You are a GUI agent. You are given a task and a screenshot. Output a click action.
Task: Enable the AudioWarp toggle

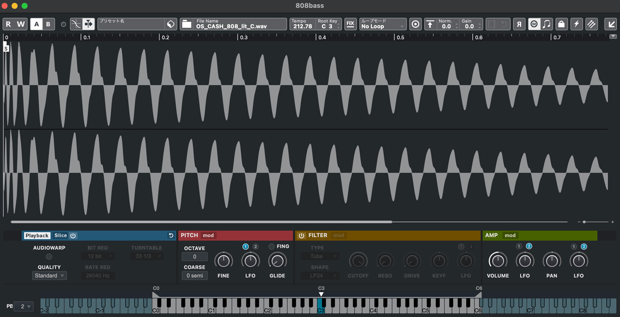tap(49, 257)
